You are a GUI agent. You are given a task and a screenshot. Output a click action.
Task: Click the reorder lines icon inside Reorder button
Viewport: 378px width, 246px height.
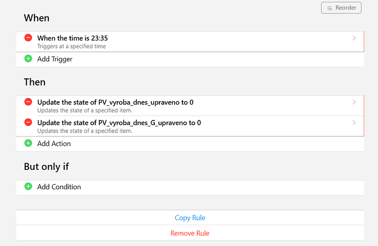coord(329,8)
